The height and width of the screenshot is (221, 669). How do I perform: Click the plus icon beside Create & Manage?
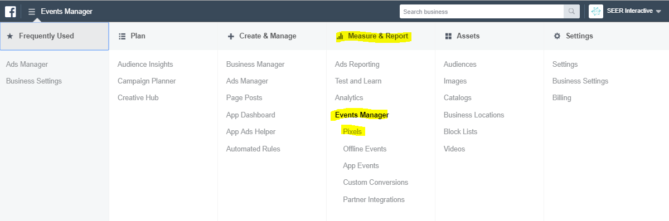[x=231, y=36]
